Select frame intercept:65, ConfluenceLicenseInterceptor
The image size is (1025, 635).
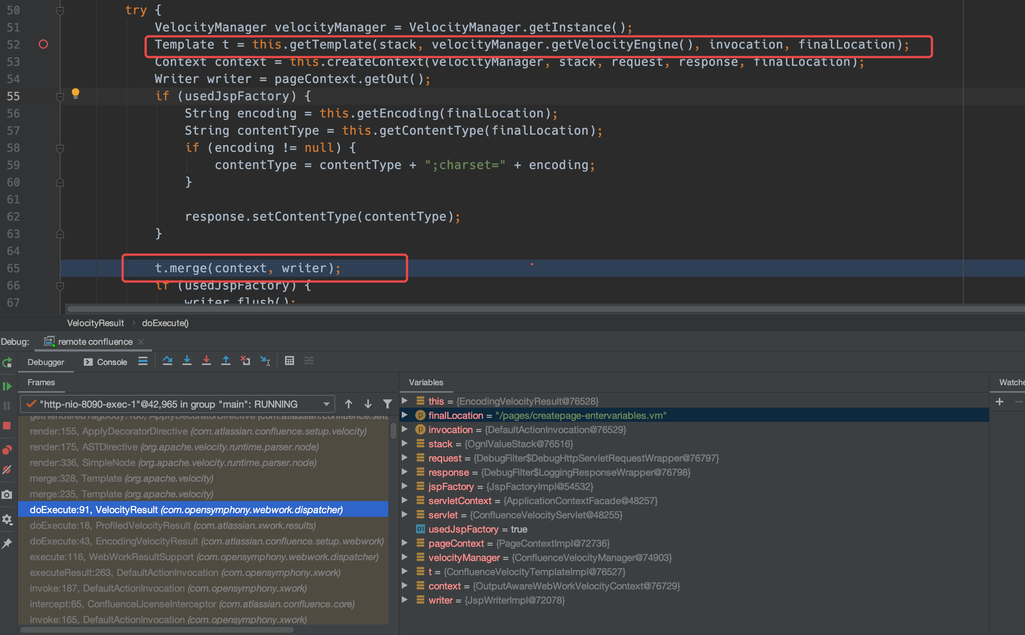pos(204,604)
